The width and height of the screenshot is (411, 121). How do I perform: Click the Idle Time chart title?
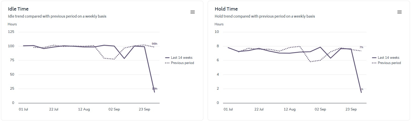pyautogui.click(x=18, y=9)
